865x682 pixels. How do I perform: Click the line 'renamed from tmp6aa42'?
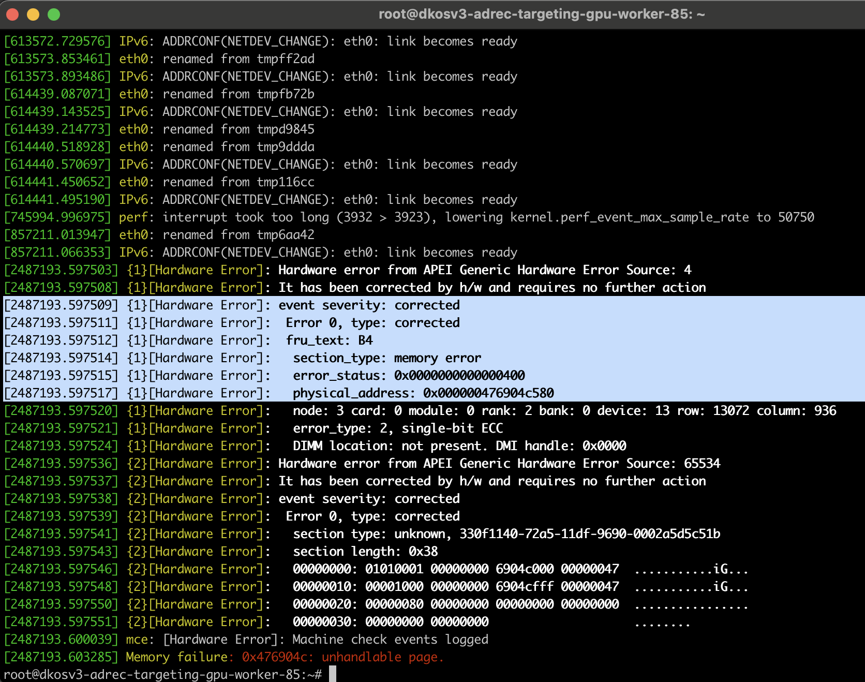point(159,235)
